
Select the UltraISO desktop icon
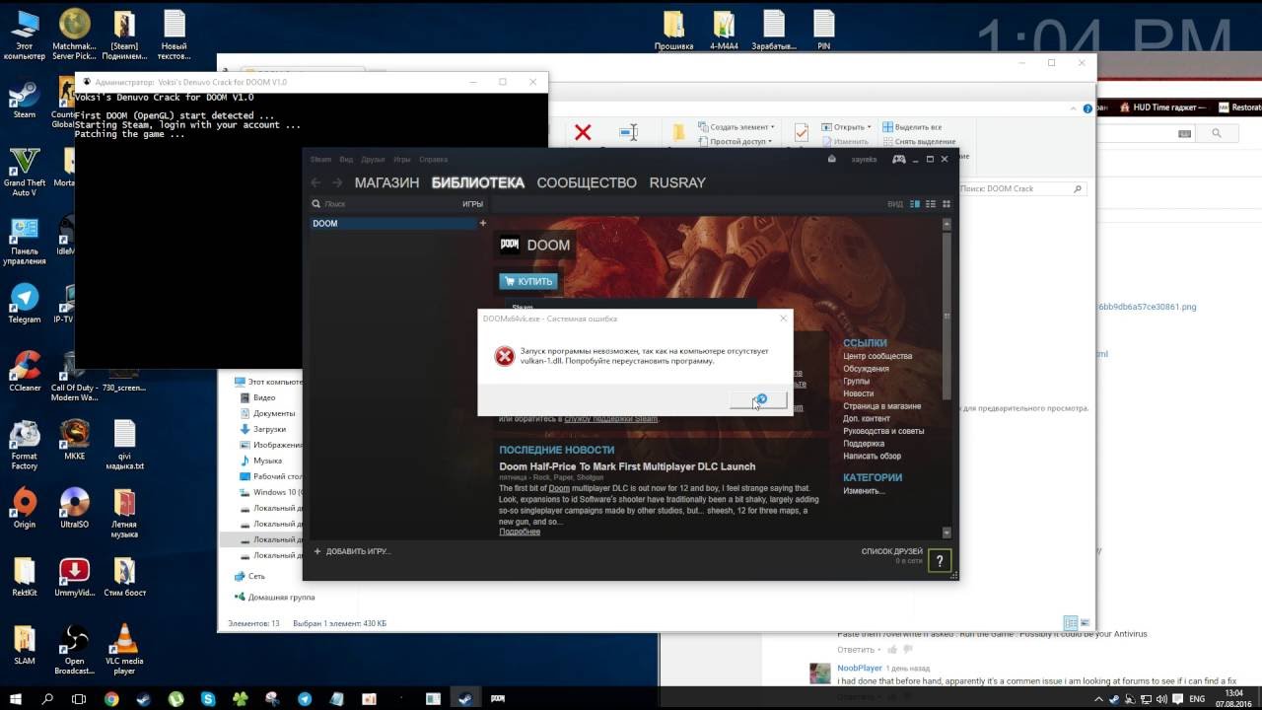click(x=74, y=508)
